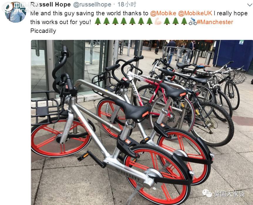Click the front bike's orange front wheel
The width and height of the screenshot is (253, 205).
tap(61, 138)
